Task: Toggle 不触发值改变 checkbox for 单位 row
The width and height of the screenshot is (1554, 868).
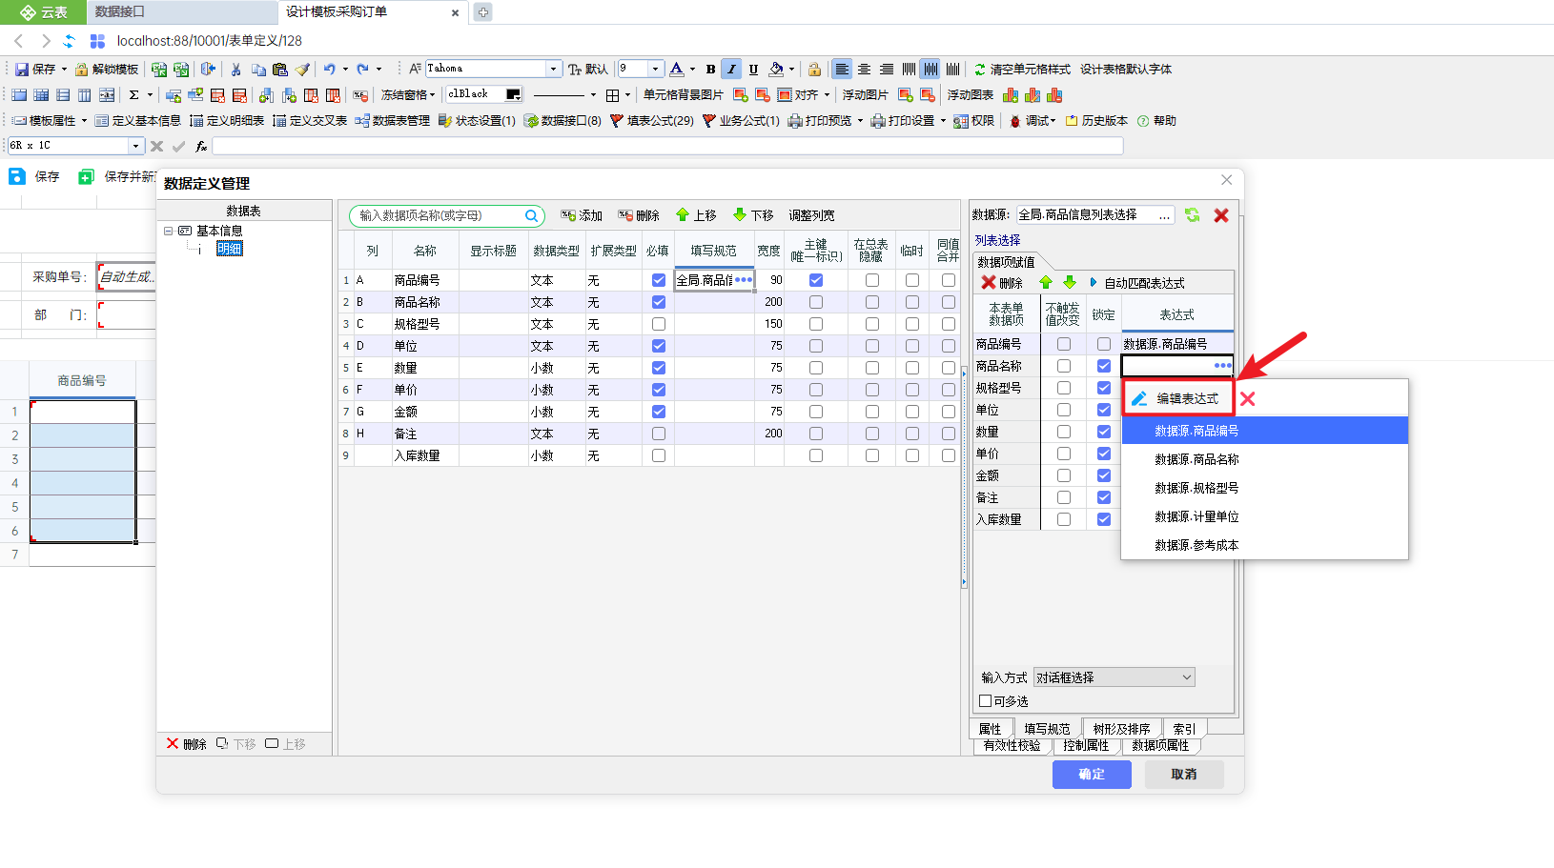Action: [x=1064, y=410]
